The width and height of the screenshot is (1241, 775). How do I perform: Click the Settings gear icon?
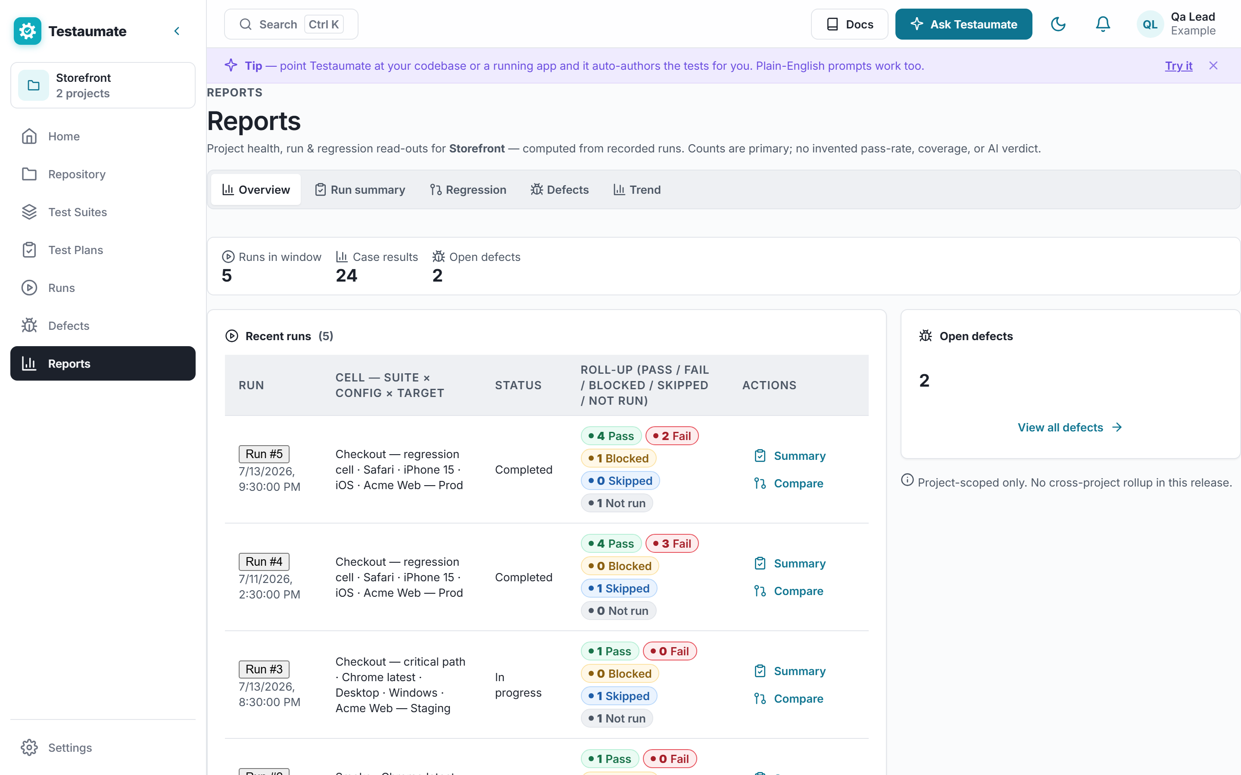pos(29,748)
